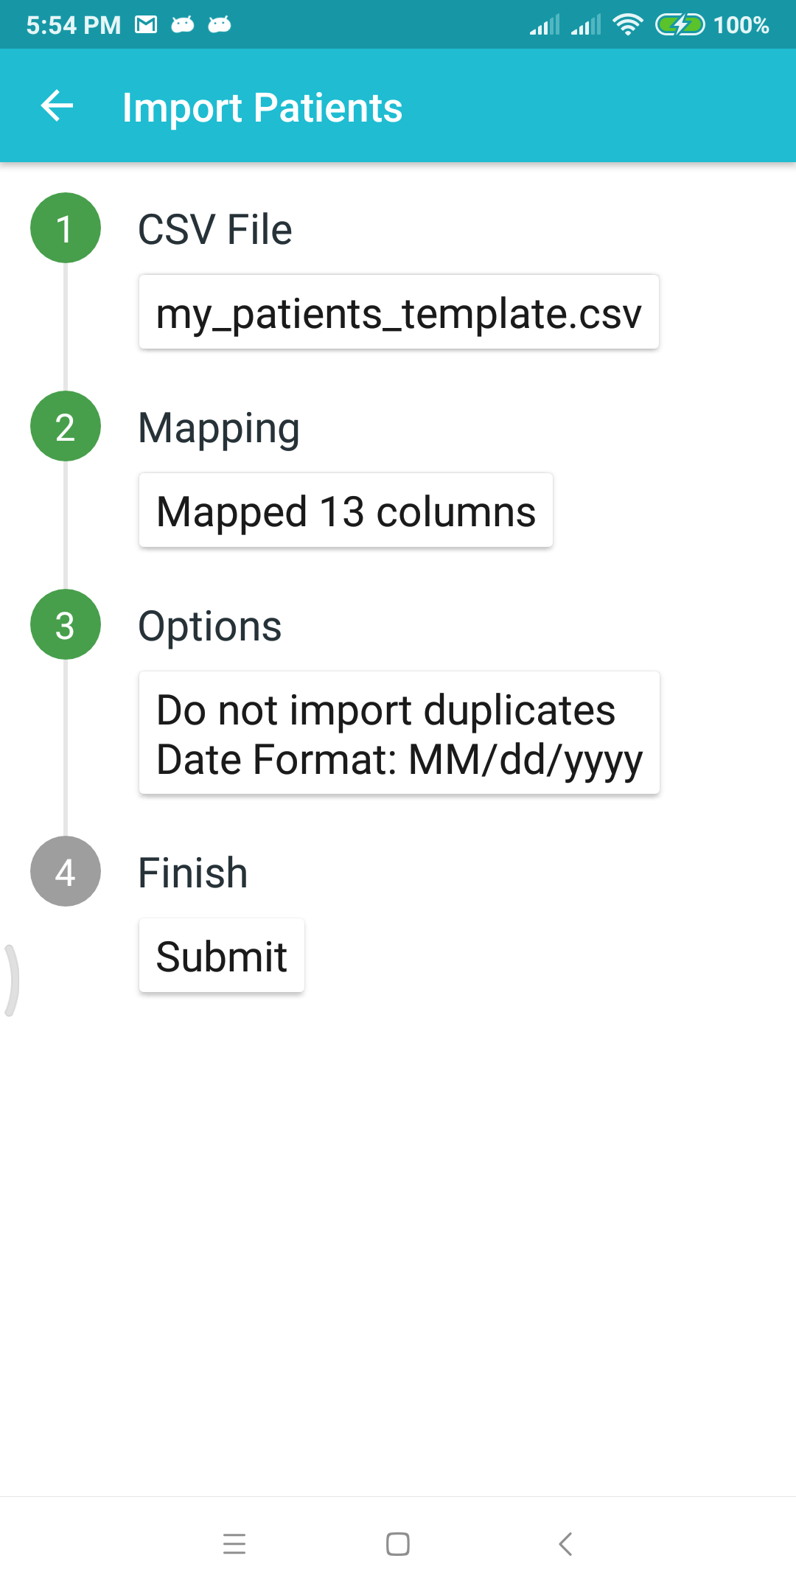This screenshot has height=1592, width=796.
Task: Open the Finish step heading
Action: (193, 873)
